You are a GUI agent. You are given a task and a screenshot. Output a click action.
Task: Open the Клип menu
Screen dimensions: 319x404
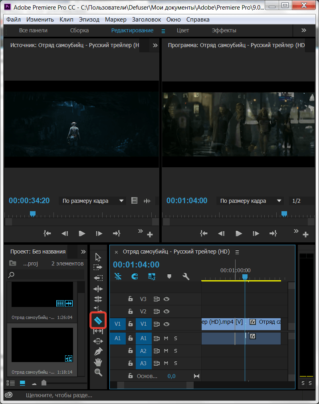[66, 20]
